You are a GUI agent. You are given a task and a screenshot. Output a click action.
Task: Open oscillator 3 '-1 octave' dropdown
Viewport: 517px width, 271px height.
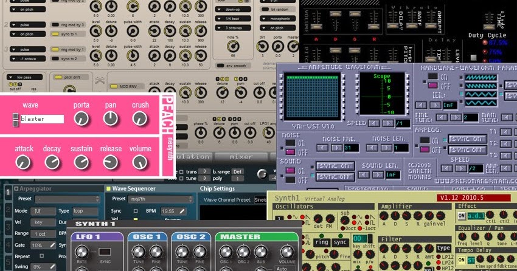pyautogui.click(x=27, y=58)
